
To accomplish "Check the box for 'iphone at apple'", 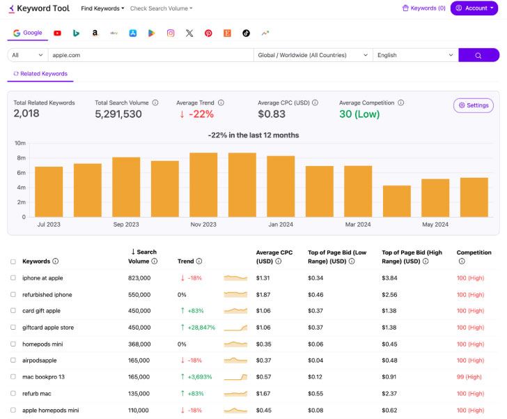I will (13, 277).
